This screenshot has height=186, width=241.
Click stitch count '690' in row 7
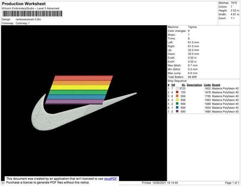pos(183,111)
